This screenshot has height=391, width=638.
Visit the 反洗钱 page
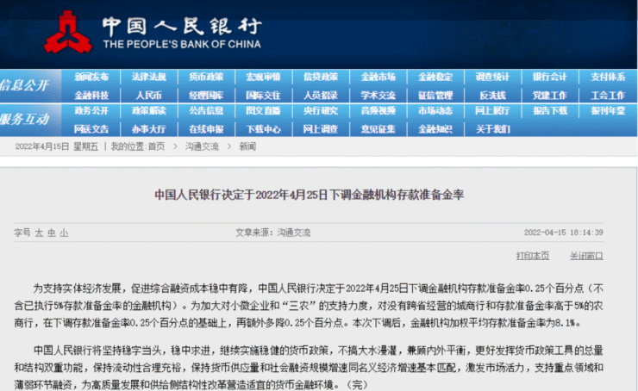pyautogui.click(x=492, y=96)
